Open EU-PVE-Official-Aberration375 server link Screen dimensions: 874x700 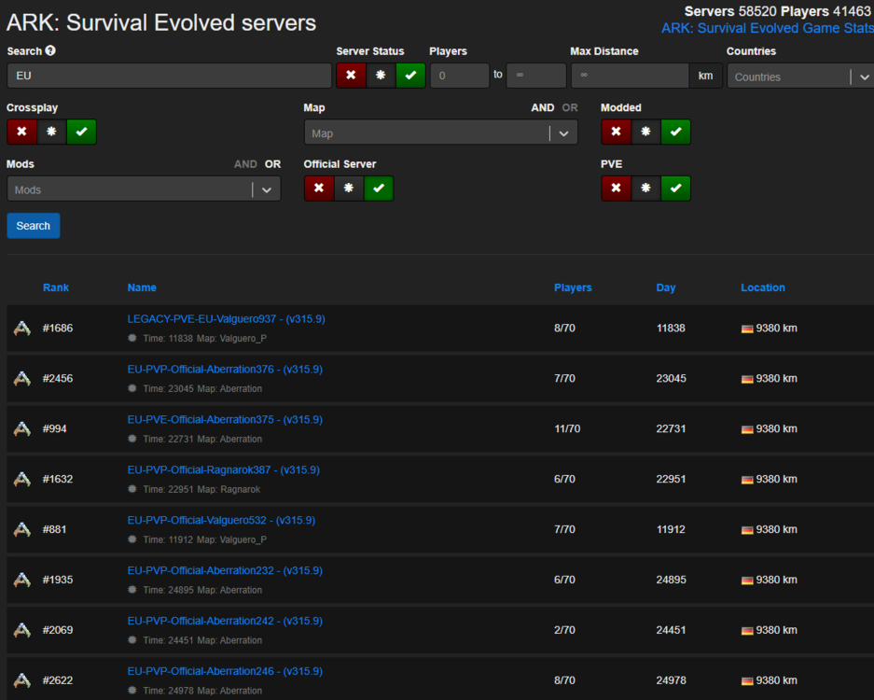225,420
